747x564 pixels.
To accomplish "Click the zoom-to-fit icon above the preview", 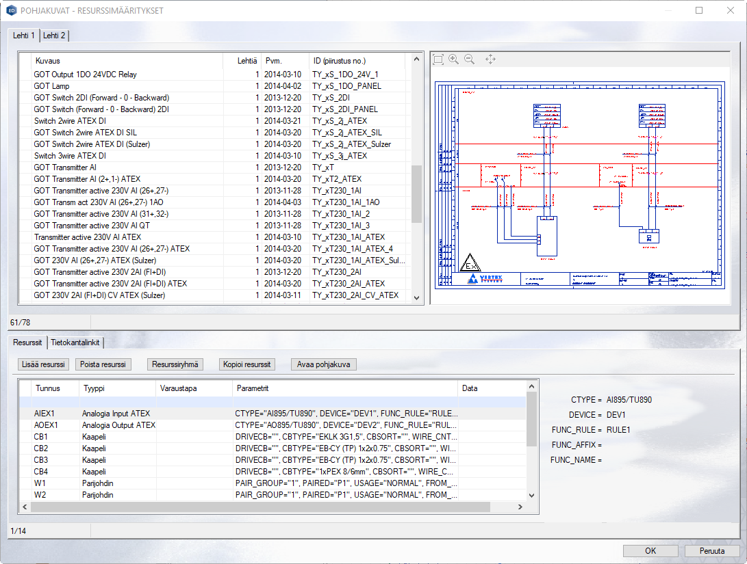I will [438, 59].
